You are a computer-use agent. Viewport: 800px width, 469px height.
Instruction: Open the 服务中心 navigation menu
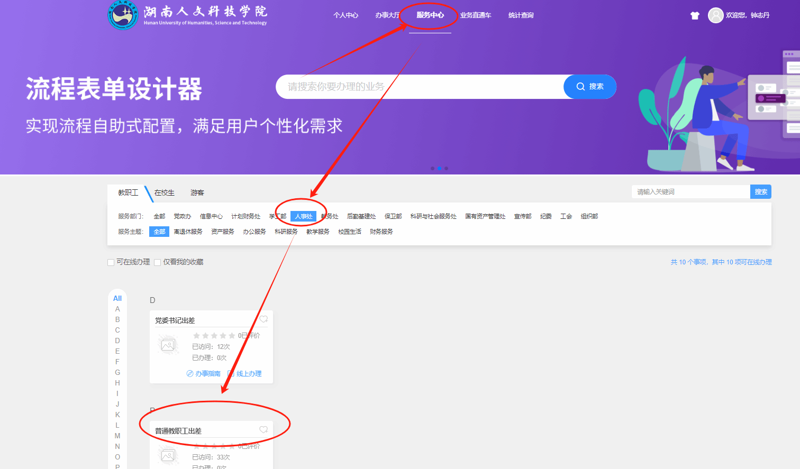[x=430, y=15]
